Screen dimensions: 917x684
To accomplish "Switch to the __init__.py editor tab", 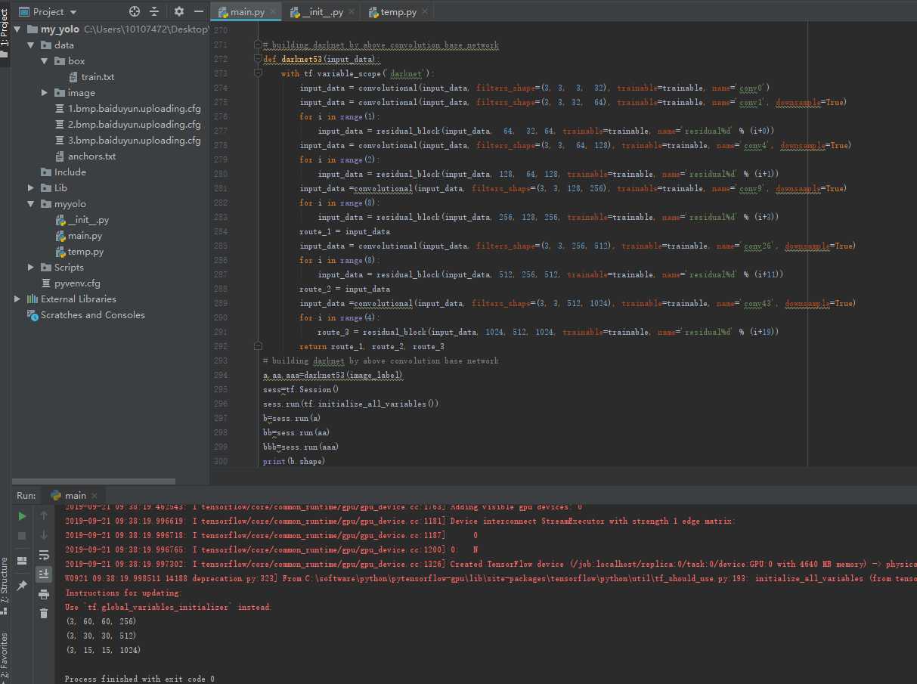I will click(323, 12).
